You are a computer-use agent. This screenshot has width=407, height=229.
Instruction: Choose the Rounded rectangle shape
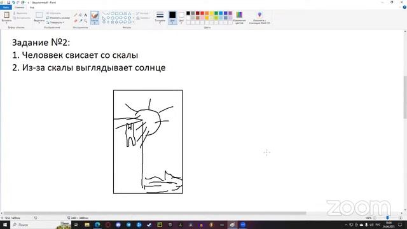(x=121, y=13)
